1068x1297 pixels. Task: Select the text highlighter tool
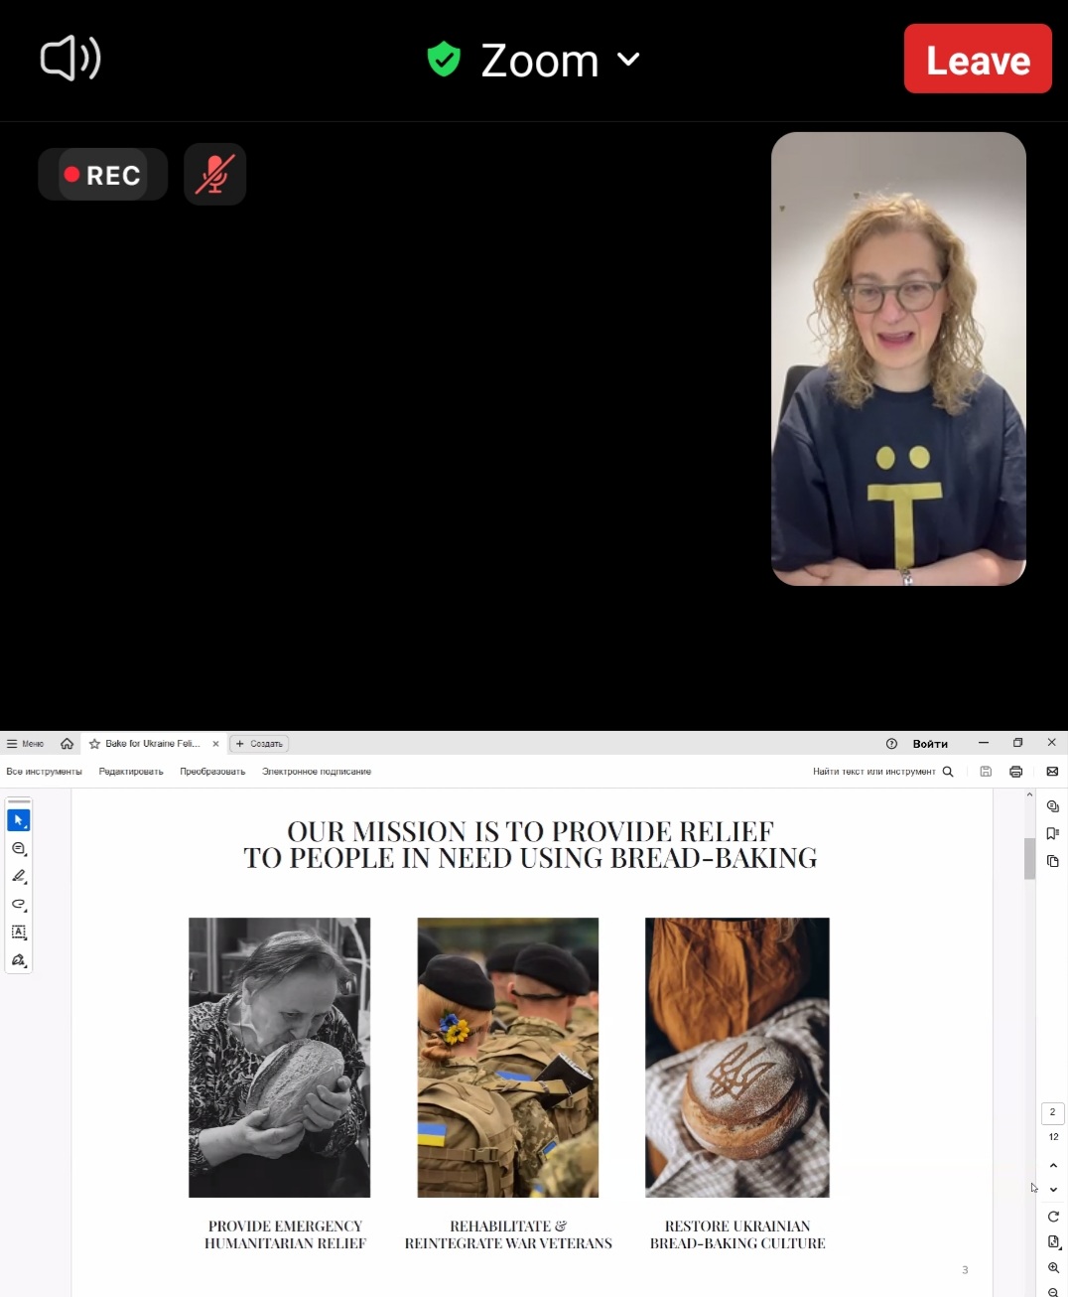click(x=19, y=876)
